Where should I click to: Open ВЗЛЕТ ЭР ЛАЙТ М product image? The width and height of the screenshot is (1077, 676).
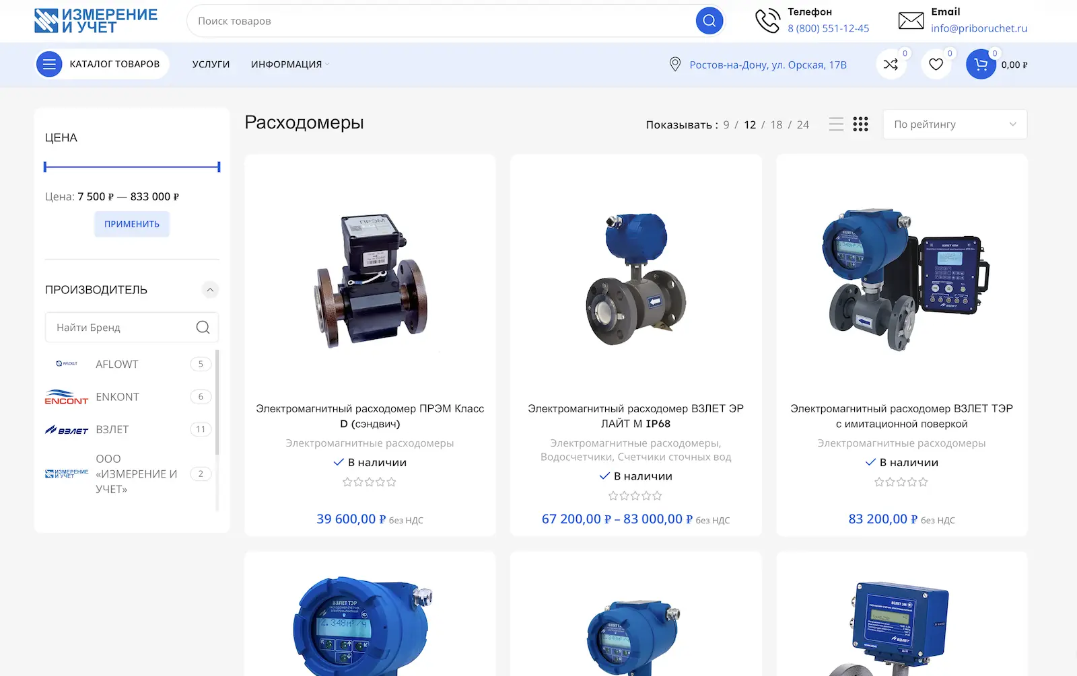coord(635,279)
